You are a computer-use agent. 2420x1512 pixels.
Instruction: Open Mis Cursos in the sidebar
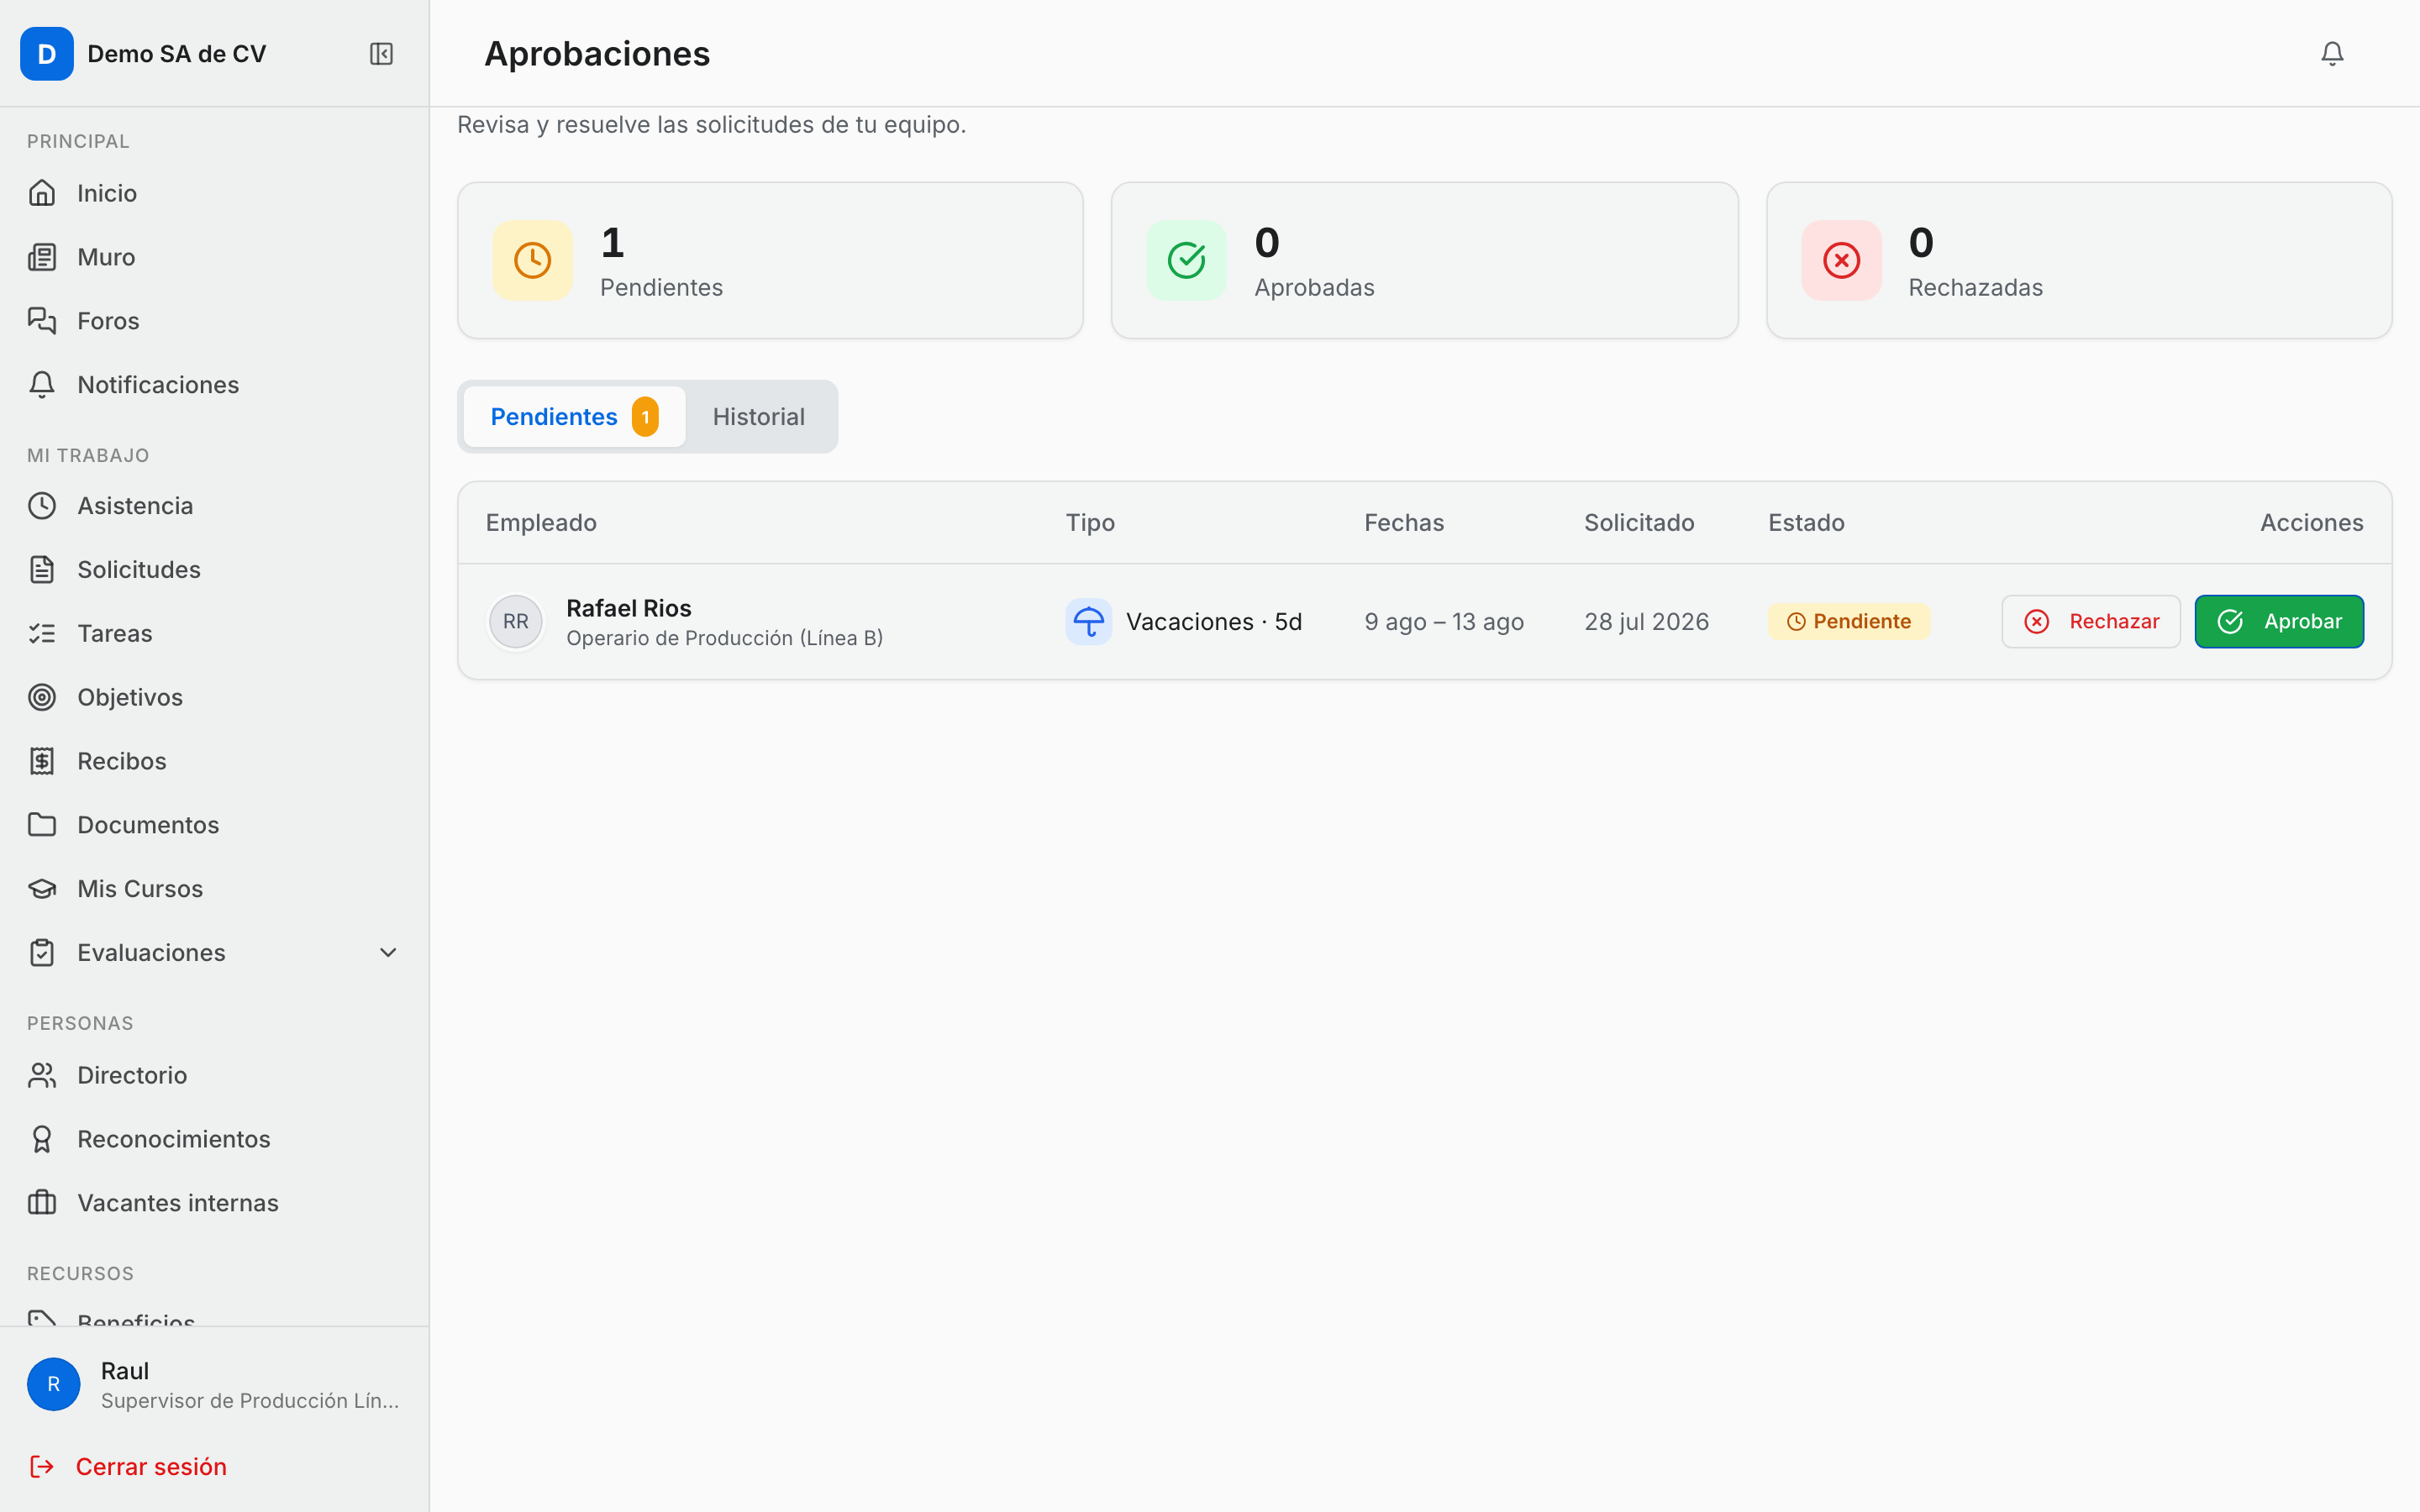(215, 889)
